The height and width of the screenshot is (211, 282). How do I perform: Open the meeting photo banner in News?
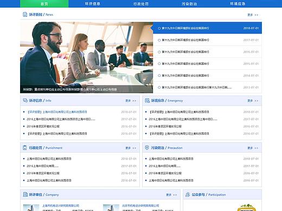pos(86,57)
